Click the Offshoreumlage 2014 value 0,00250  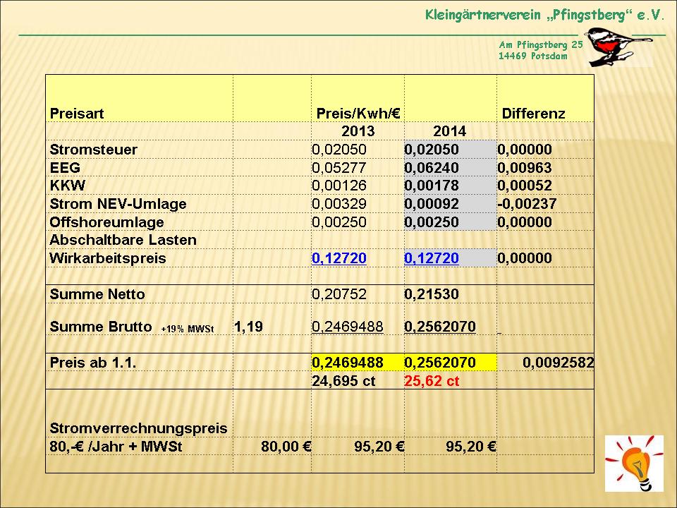point(432,222)
